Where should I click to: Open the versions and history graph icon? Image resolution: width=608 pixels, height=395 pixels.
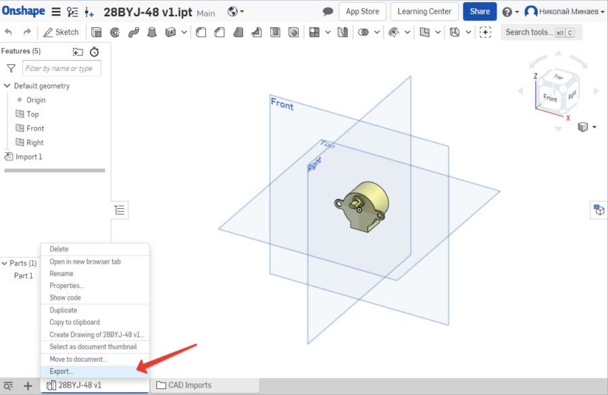coord(72,12)
